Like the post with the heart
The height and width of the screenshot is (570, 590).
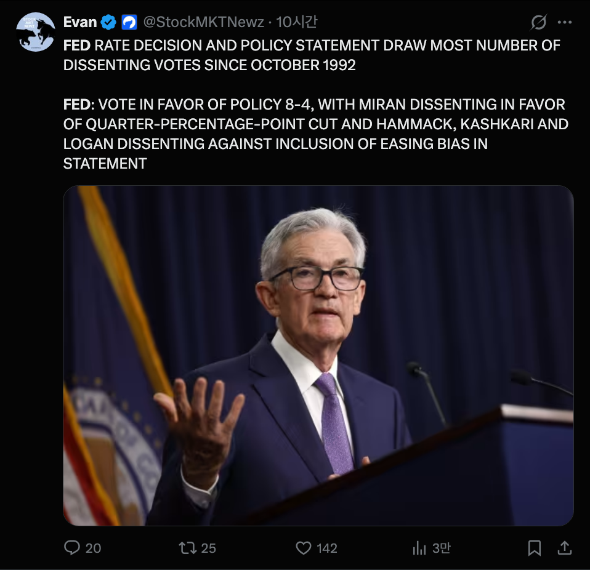point(303,547)
